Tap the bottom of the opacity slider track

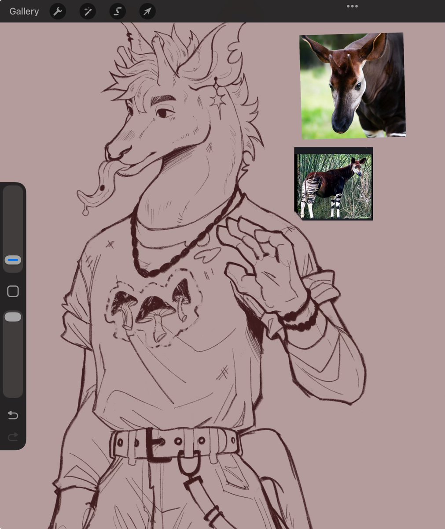tap(13, 388)
